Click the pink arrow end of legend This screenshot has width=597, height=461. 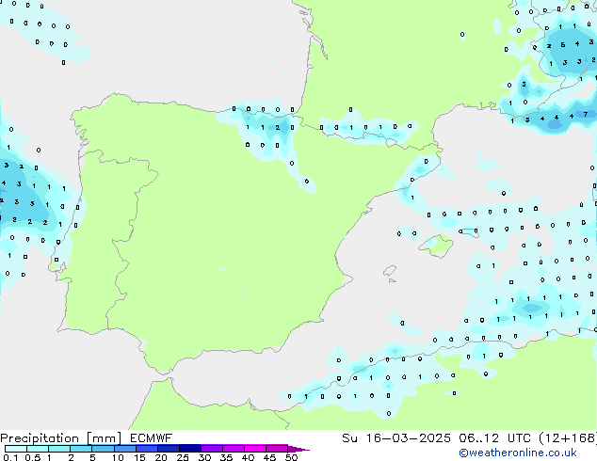(303, 449)
